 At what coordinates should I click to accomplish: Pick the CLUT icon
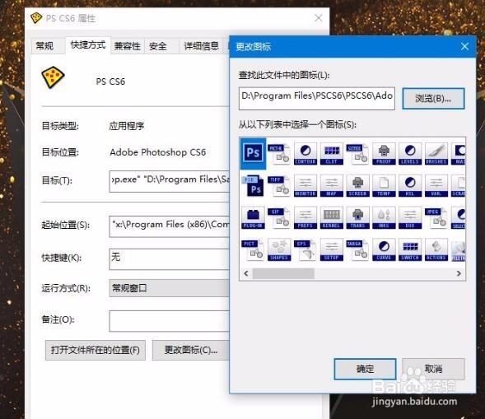click(332, 153)
